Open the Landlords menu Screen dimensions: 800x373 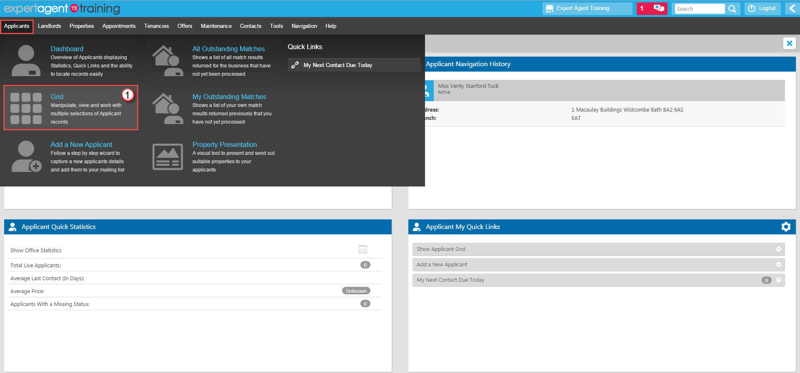pos(49,26)
